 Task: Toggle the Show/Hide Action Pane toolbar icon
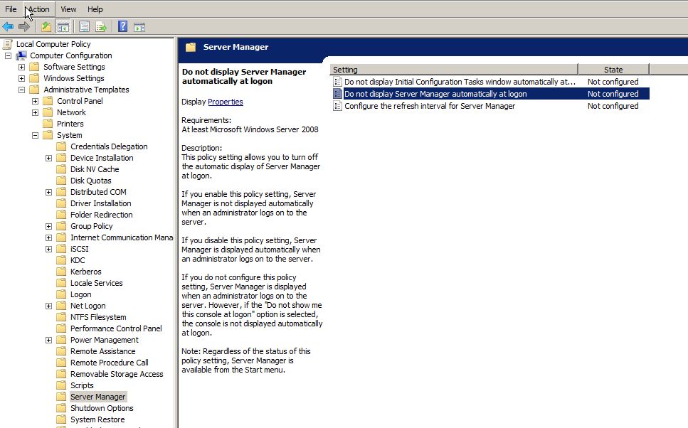point(139,27)
